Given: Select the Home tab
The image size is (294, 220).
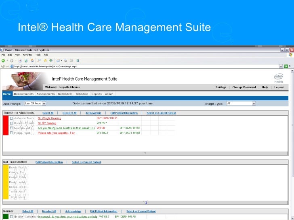Looking at the screenshot, I should pos(7,94).
